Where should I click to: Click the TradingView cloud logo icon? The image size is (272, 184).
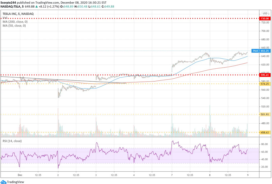tap(4, 182)
